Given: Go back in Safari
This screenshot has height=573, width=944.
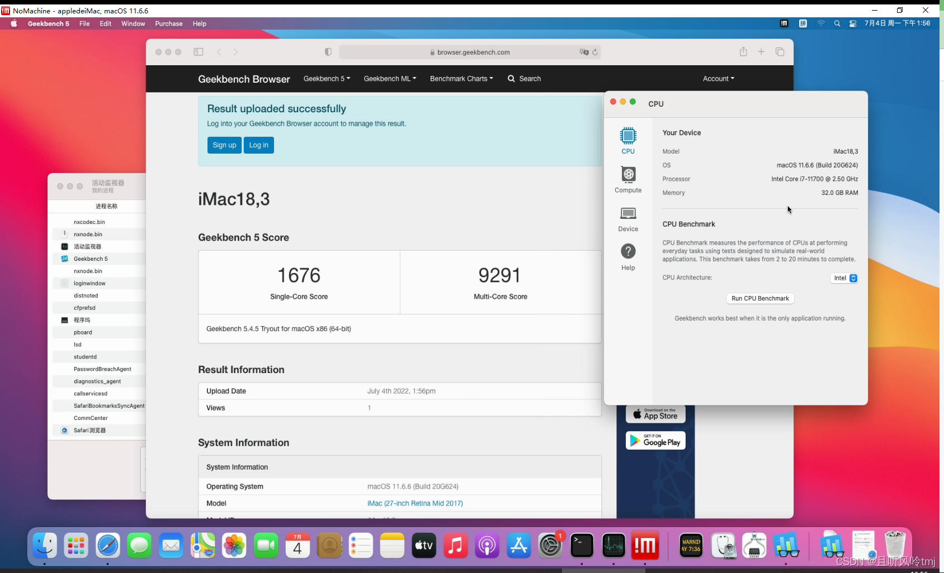Looking at the screenshot, I should 219,52.
